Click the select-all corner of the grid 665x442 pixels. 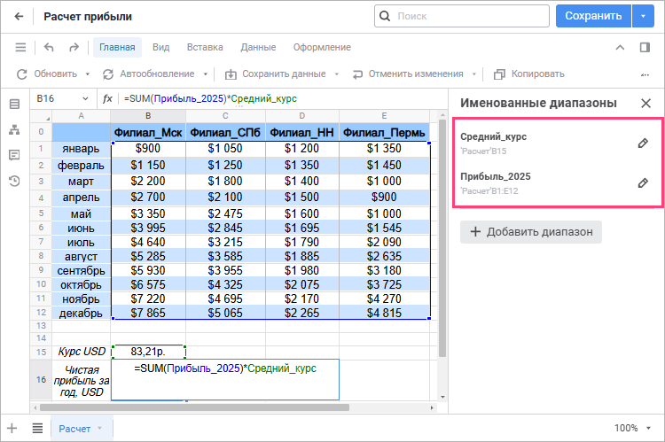click(41, 116)
